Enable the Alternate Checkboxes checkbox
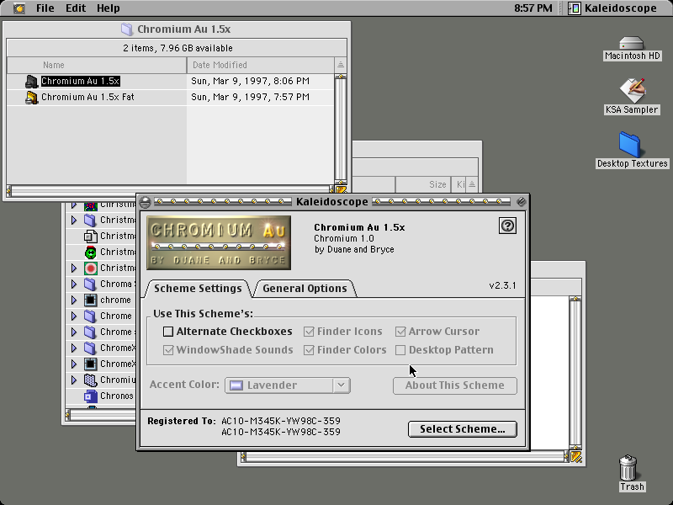The image size is (673, 505). 168,332
